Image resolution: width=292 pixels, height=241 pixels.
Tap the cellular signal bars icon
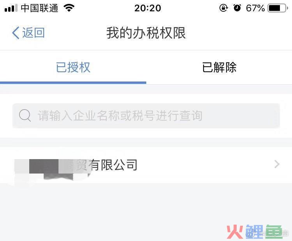click(x=11, y=8)
